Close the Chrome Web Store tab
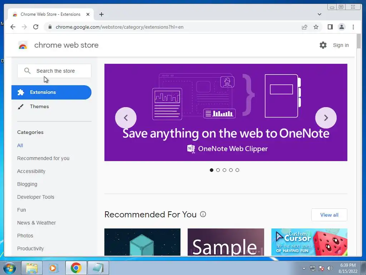 tap(88, 14)
